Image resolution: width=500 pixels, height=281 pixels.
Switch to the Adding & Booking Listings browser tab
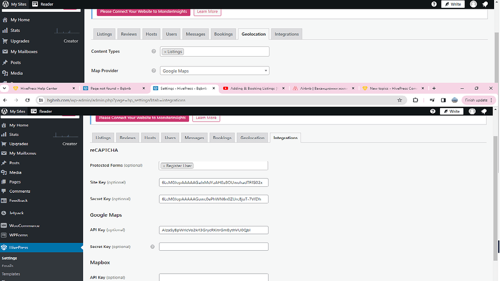point(254,88)
